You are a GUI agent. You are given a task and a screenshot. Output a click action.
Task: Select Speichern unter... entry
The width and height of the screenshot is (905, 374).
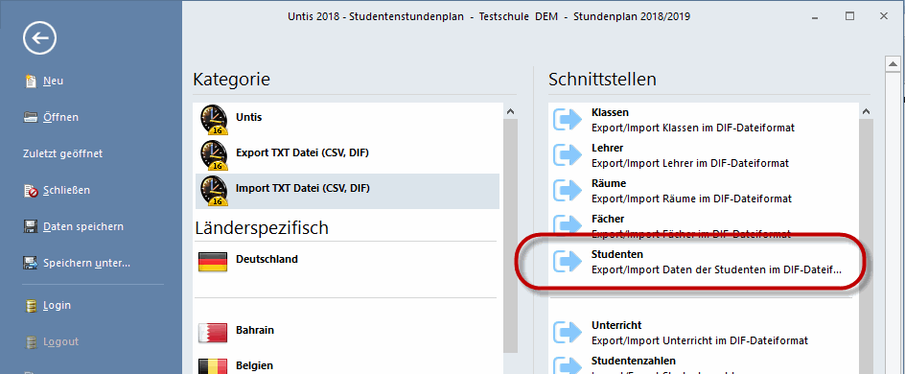click(86, 263)
